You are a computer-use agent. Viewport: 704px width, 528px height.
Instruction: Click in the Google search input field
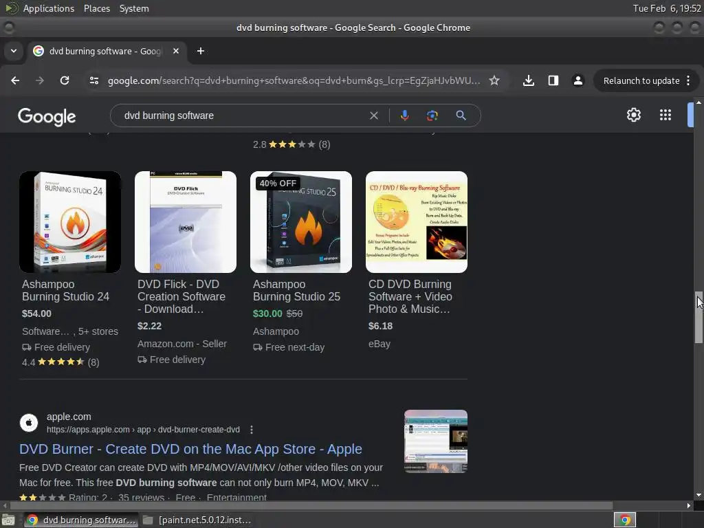tap(243, 115)
